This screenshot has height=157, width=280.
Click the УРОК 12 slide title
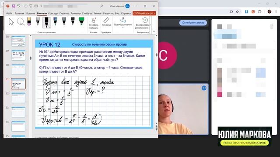coord(49,44)
